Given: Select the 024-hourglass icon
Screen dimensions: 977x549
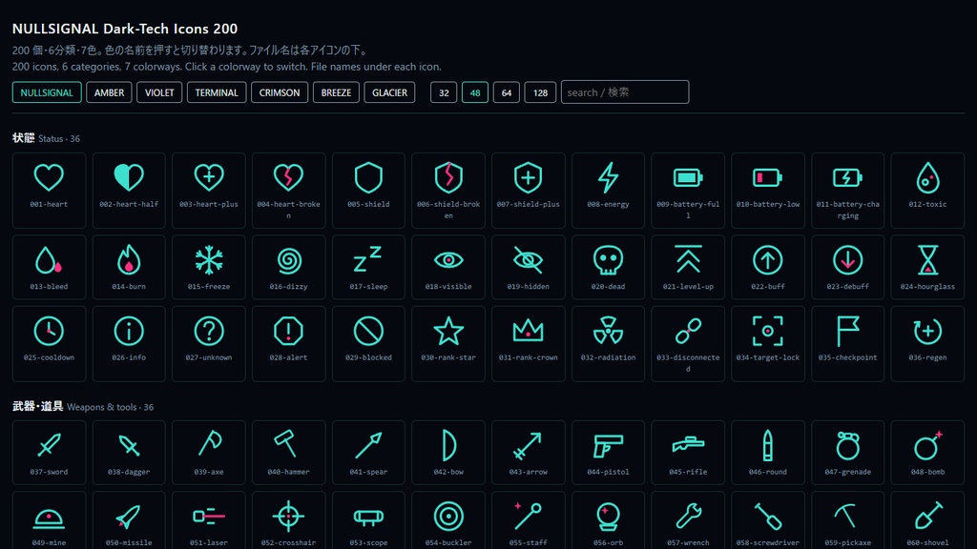Looking at the screenshot, I should pyautogui.click(x=927, y=260).
